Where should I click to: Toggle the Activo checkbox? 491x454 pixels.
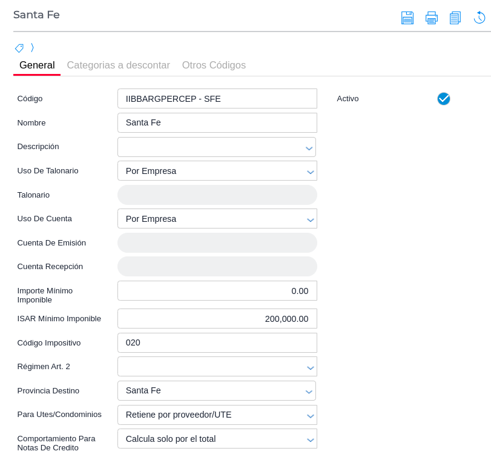pos(444,99)
